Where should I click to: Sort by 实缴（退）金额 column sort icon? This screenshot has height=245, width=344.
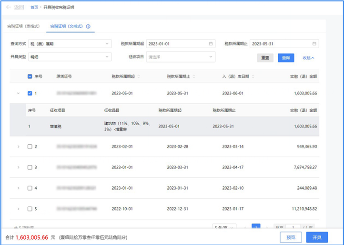(319, 76)
